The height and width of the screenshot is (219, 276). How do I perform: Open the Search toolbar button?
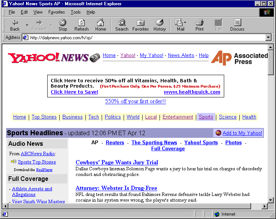click(122, 25)
